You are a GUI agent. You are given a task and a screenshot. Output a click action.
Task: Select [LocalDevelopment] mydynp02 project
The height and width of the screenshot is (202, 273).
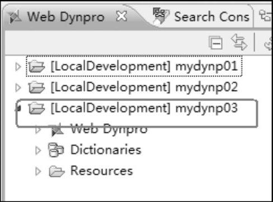144,87
